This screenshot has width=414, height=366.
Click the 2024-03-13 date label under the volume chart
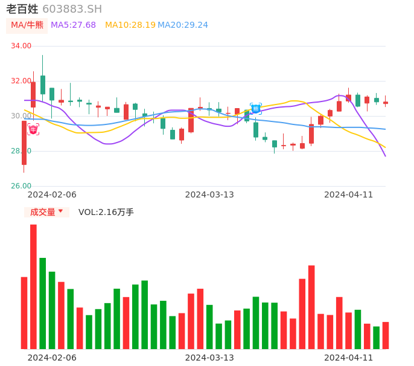pyautogui.click(x=209, y=358)
